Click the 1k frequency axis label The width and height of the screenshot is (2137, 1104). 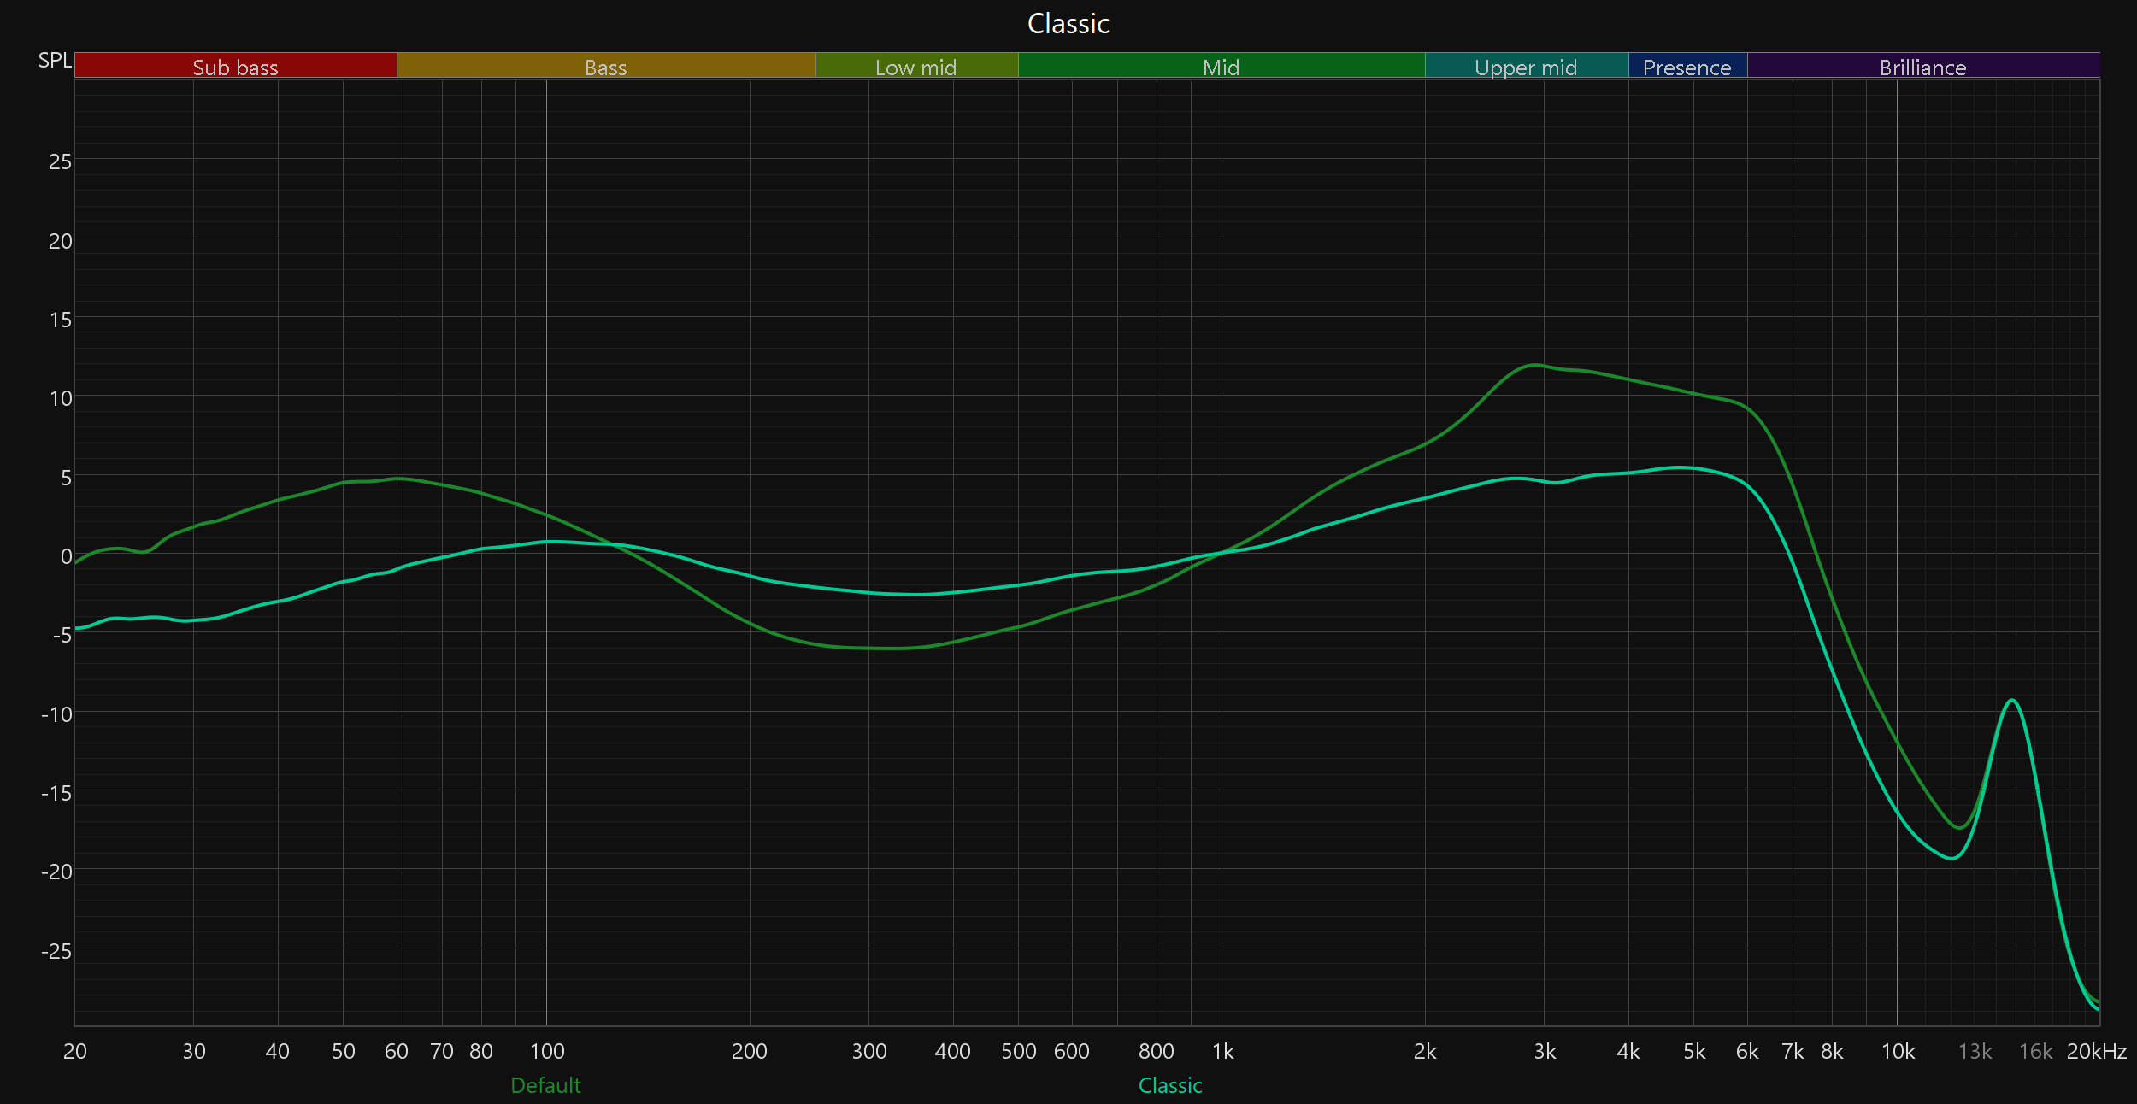pos(1222,1051)
